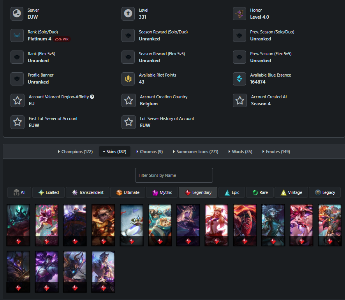Open the yordle in yellow firefighter gear skin
Image resolution: width=345 pixels, height=300 pixels.
103,225
